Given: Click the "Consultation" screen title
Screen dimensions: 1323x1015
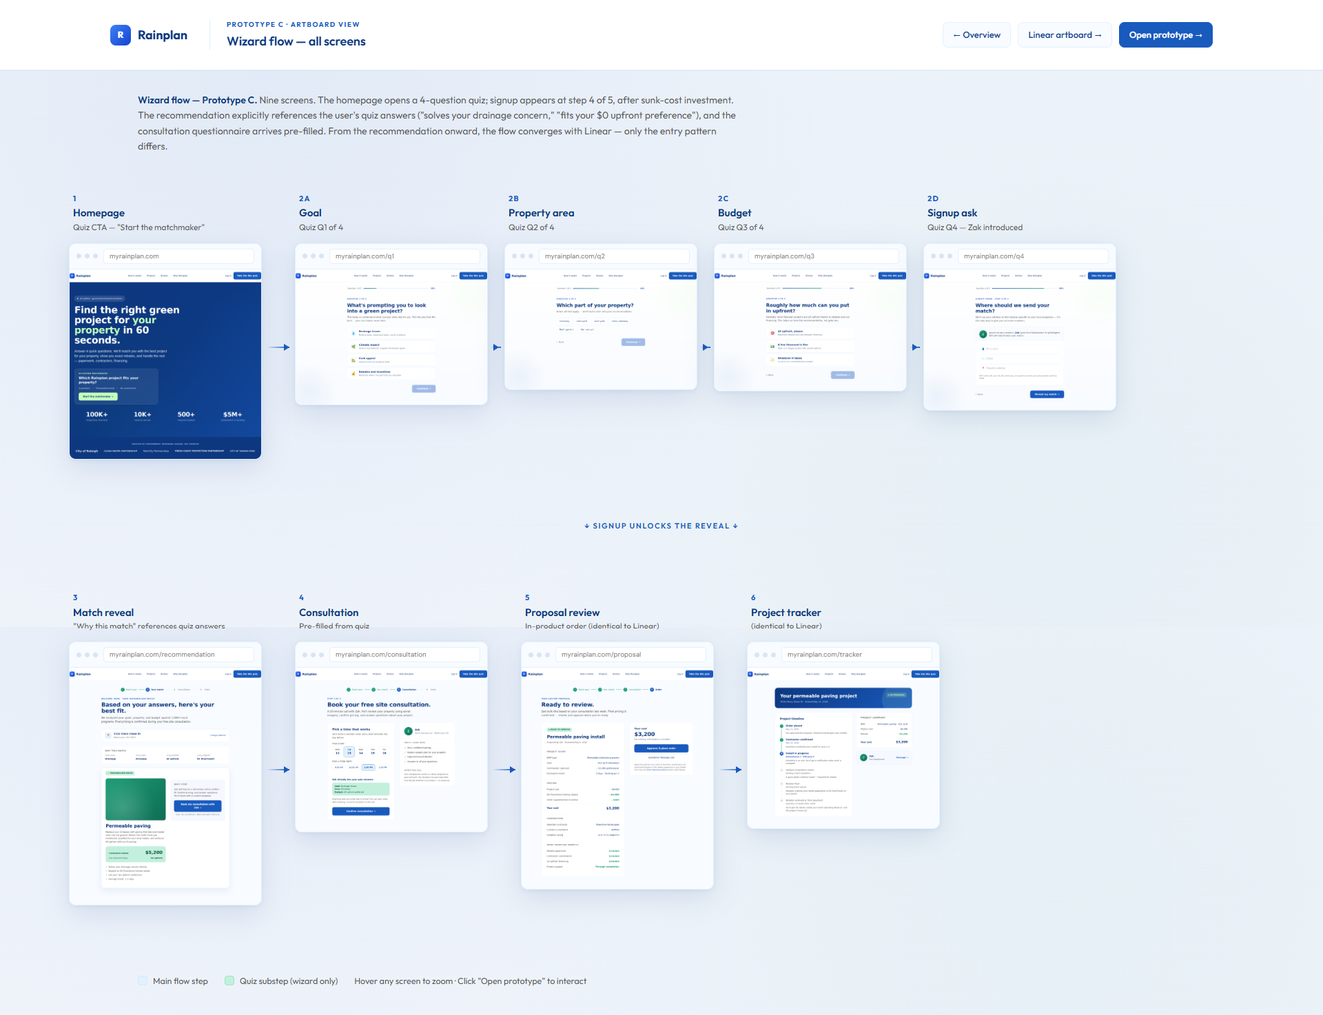Looking at the screenshot, I should [329, 613].
